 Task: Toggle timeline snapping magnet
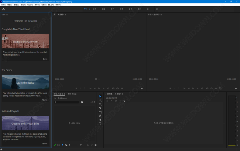click(111, 101)
